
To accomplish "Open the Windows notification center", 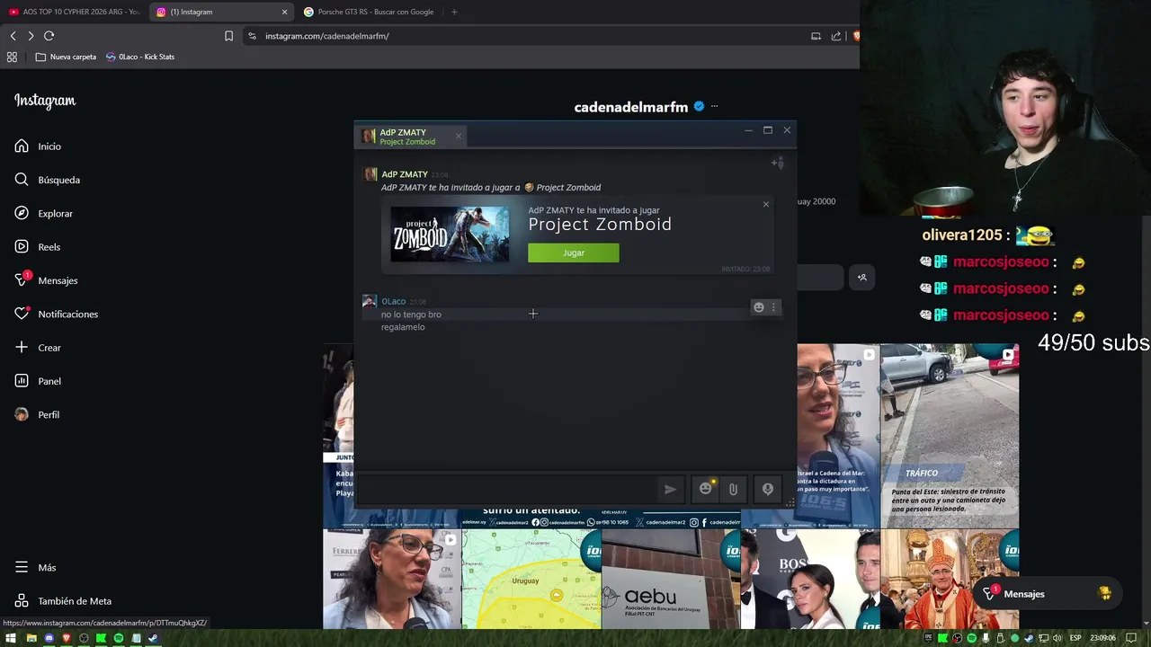I will (x=1131, y=638).
